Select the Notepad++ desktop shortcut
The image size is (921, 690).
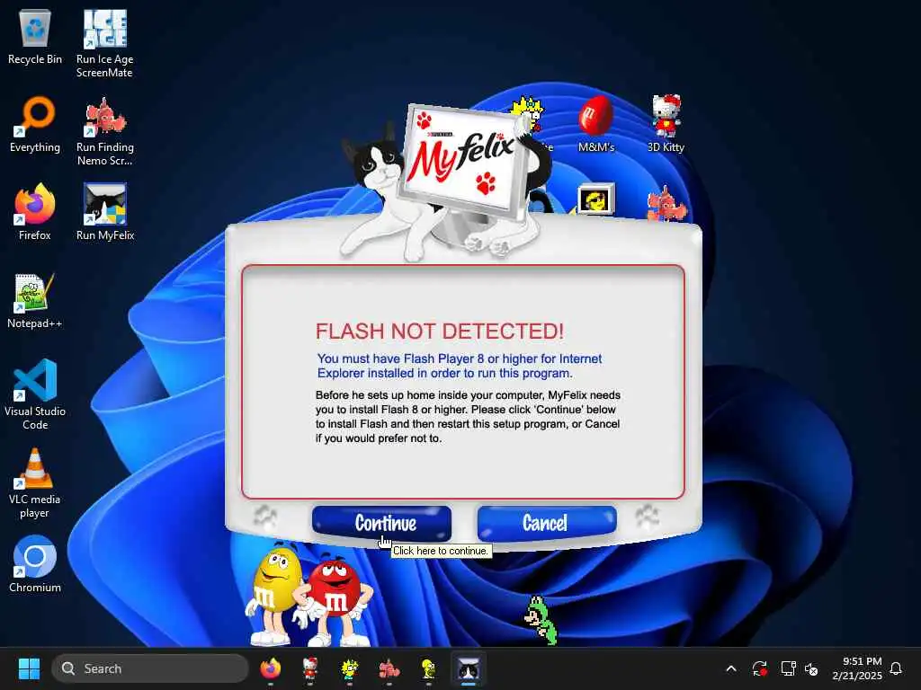[35, 300]
